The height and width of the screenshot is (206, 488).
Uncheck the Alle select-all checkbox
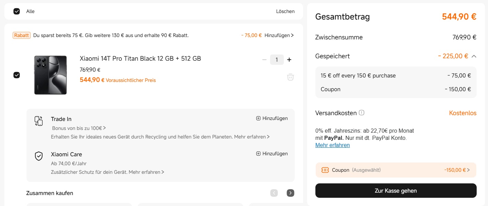pos(16,11)
